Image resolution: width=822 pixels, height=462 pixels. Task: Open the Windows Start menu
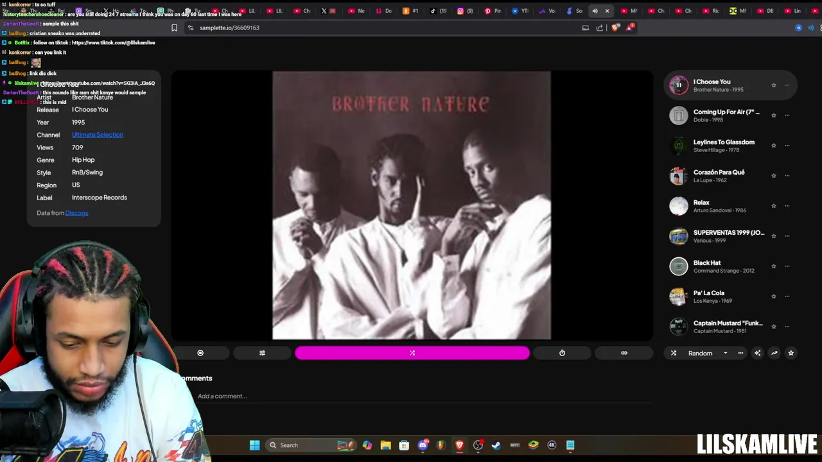254,445
